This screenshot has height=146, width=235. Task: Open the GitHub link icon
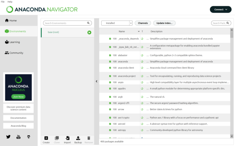coord(29,137)
